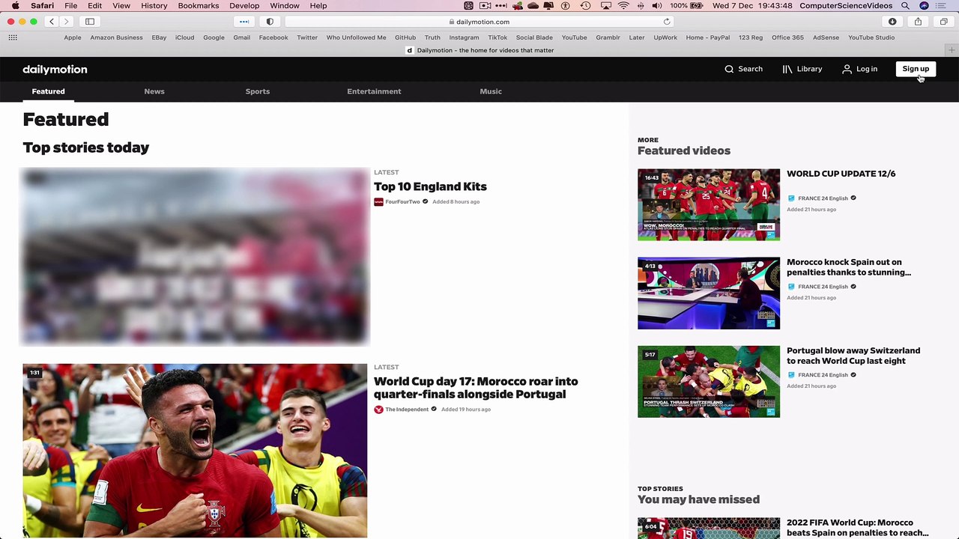Open the bookmarks grid icon in favorites bar
The image size is (959, 539).
point(13,37)
